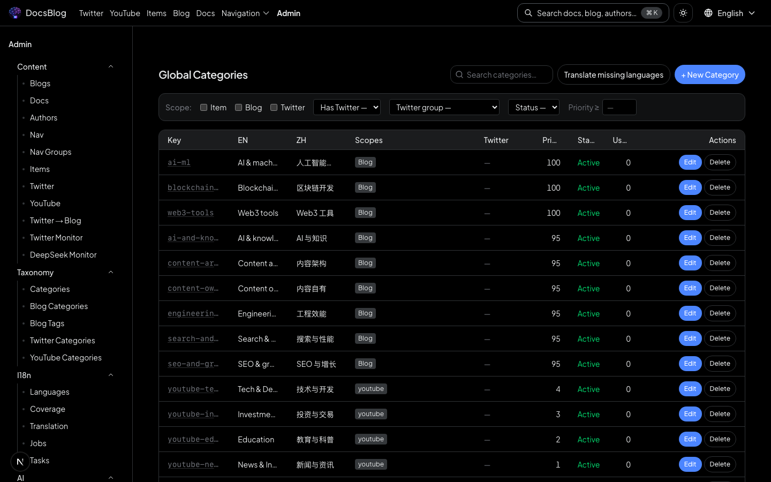The height and width of the screenshot is (482, 771).
Task: Click the globe language icon
Action: click(x=708, y=13)
